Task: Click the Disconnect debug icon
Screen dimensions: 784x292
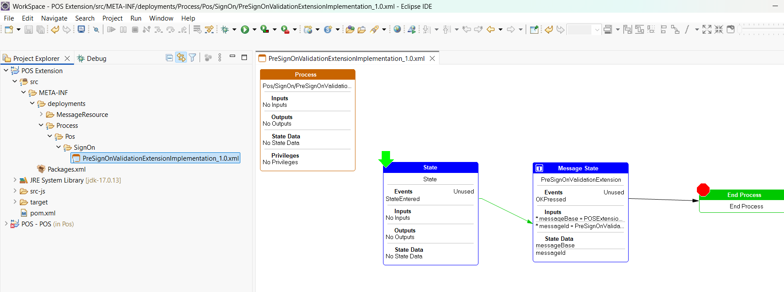Action: click(147, 29)
